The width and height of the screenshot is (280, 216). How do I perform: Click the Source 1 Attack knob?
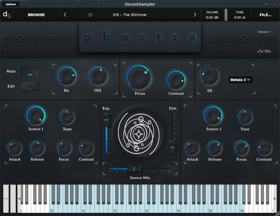coord(14,148)
